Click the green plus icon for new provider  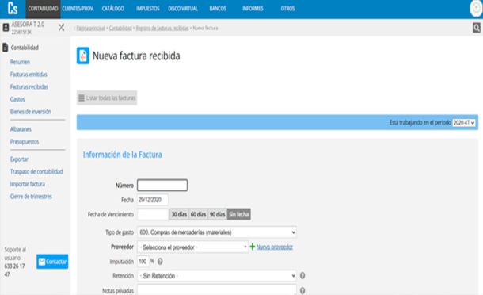(253, 247)
